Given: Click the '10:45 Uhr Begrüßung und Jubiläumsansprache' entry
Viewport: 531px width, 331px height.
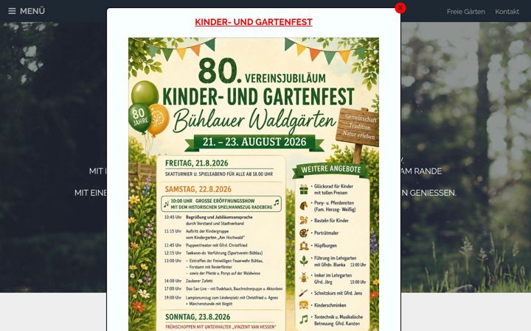Looking at the screenshot, I should coord(208,220).
